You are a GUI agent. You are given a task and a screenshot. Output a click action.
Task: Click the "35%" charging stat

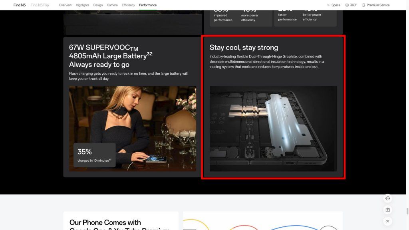(85, 152)
